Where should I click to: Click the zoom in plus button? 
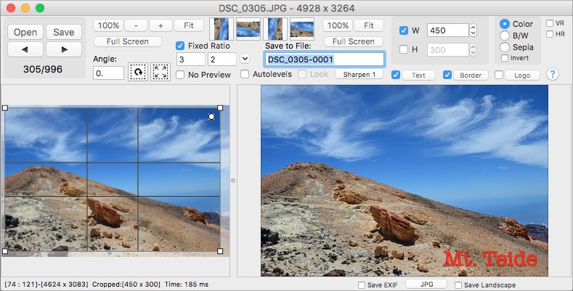click(160, 25)
